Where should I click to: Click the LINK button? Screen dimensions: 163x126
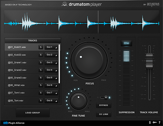pos(104,114)
